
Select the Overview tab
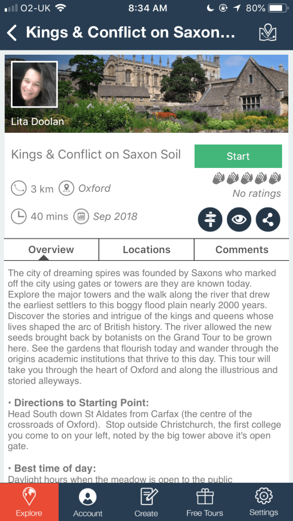[51, 250]
